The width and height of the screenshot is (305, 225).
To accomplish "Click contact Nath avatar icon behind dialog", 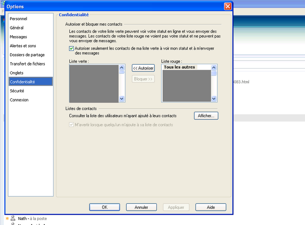I will [x=13, y=218].
